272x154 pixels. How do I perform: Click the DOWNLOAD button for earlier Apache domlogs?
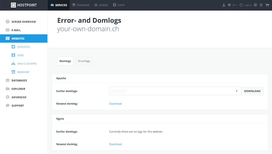(x=252, y=91)
